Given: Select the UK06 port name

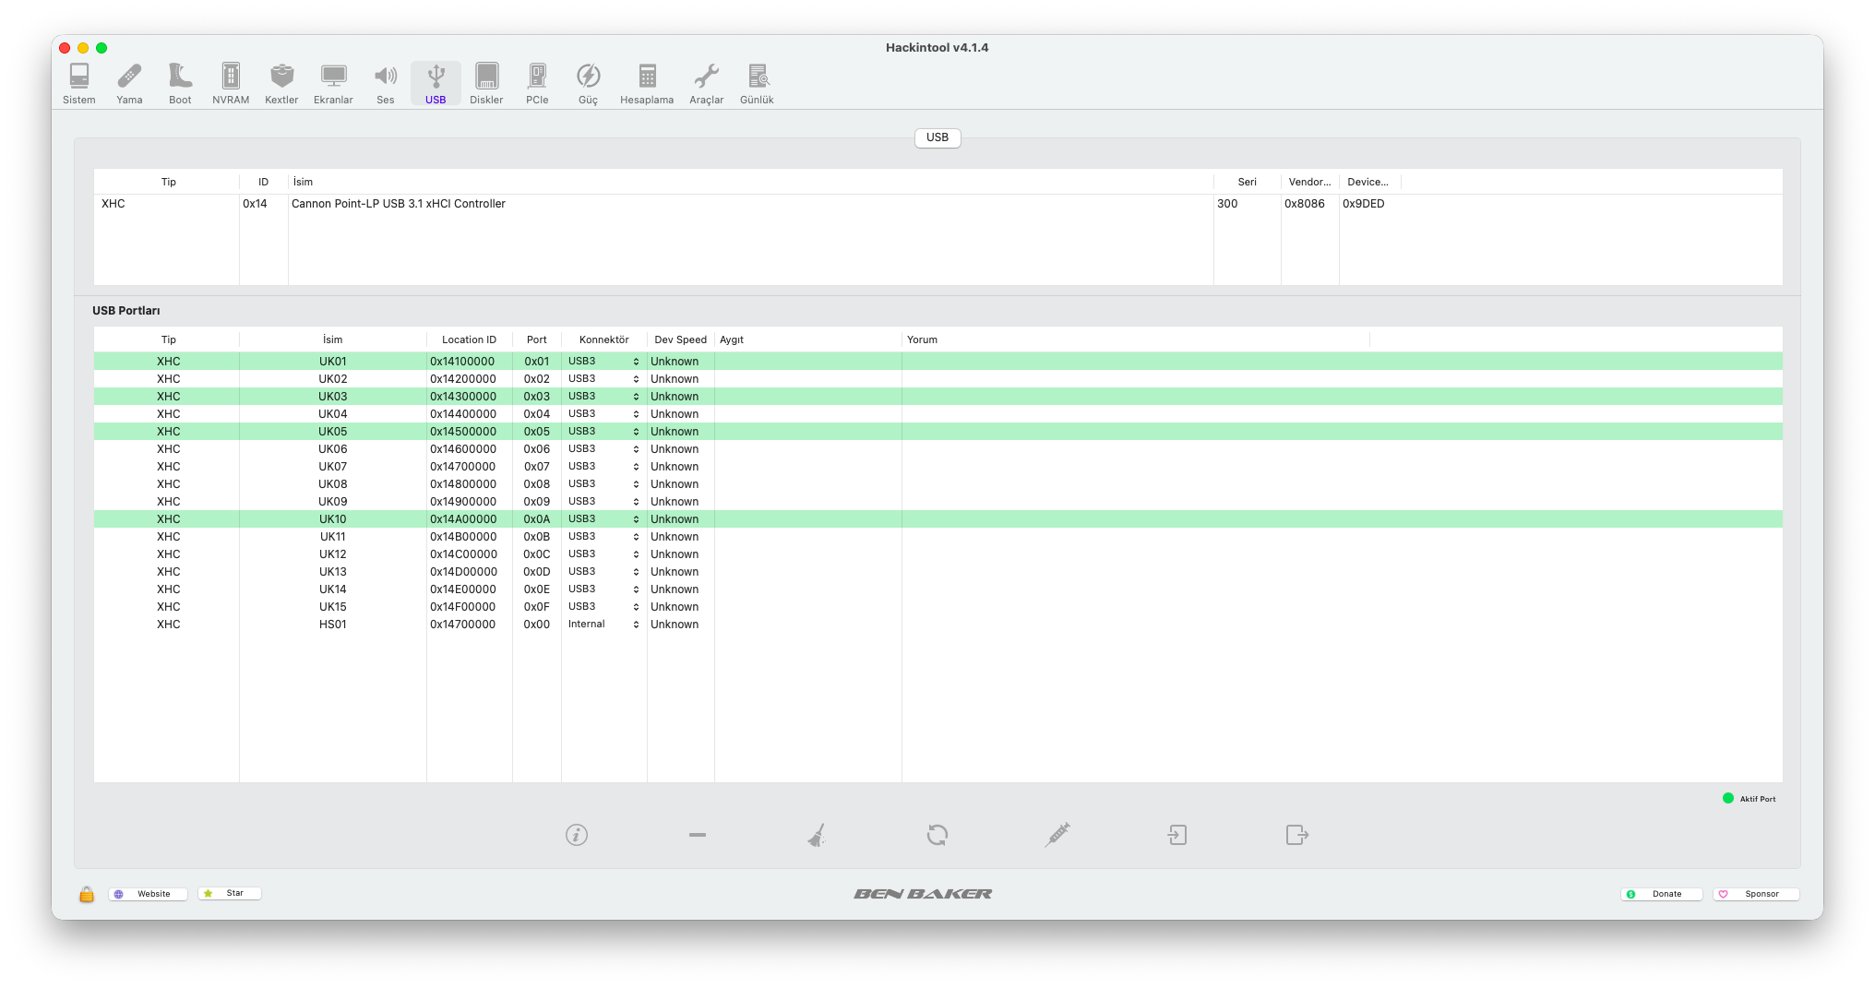Looking at the screenshot, I should click(333, 449).
